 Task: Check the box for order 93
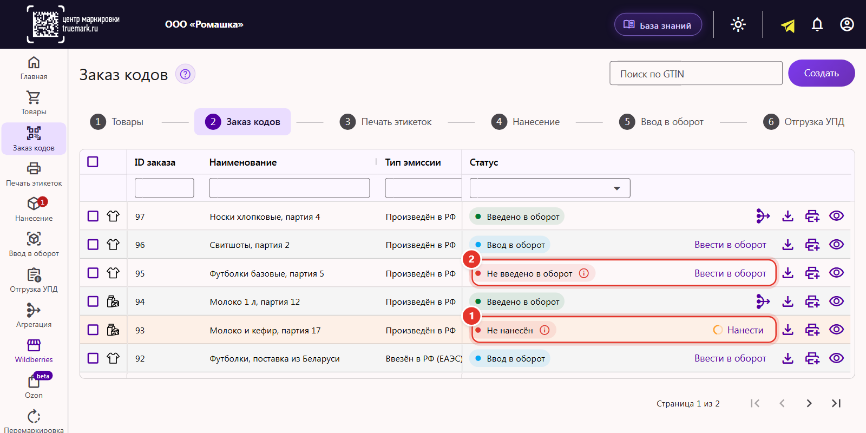click(93, 330)
